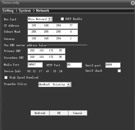Screen dimensions: 135x130
Task: Click Gateway last octet field
Action: (71, 38)
